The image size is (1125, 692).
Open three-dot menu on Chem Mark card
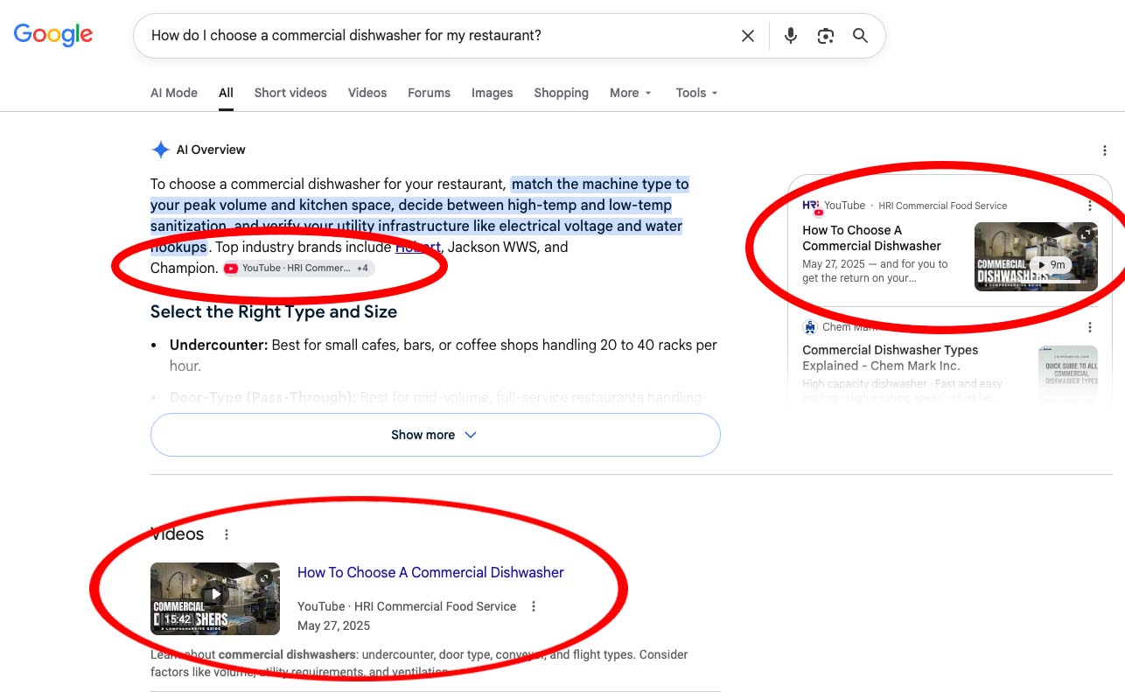(x=1090, y=327)
